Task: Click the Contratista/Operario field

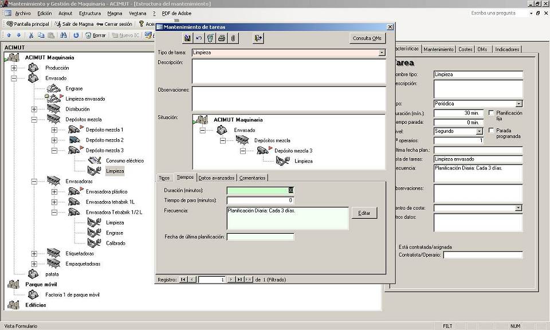Action: point(483,255)
